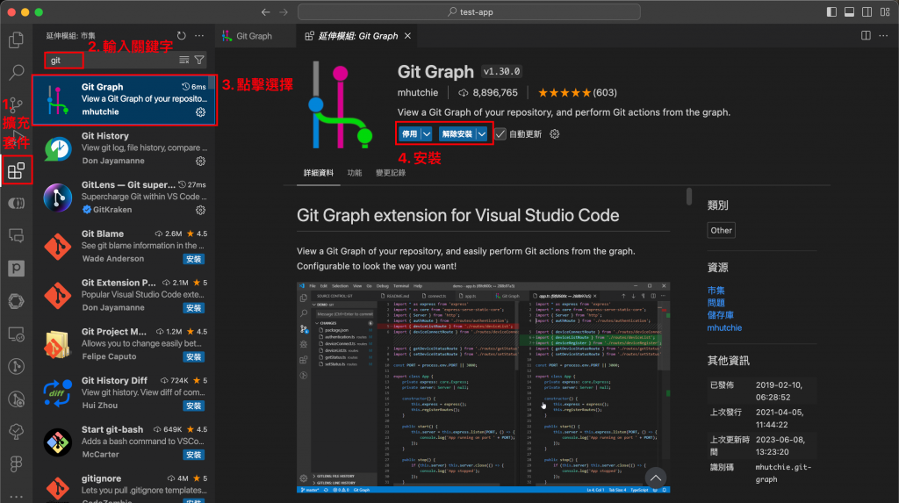Viewport: 899px width, 503px height.
Task: Expand the 解除安裝 dropdown arrow
Action: point(482,133)
